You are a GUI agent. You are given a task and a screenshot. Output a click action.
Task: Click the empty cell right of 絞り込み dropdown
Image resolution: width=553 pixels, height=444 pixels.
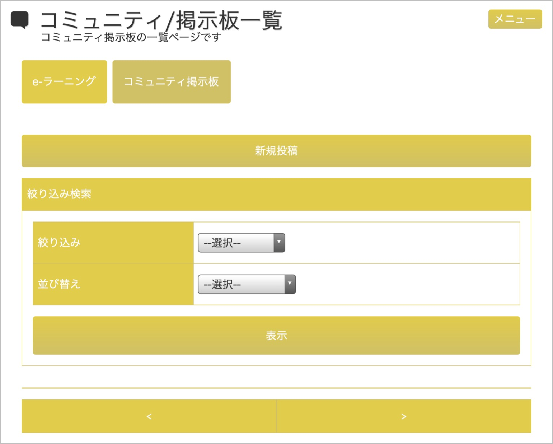click(402, 243)
